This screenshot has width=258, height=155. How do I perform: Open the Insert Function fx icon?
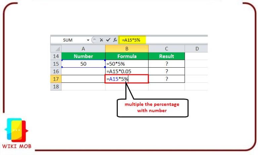(x=115, y=40)
